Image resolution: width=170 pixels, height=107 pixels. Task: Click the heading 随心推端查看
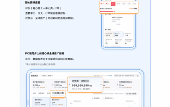click(x=33, y=2)
